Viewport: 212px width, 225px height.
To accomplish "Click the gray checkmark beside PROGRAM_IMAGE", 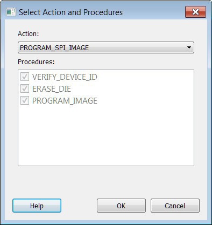I will (25, 100).
